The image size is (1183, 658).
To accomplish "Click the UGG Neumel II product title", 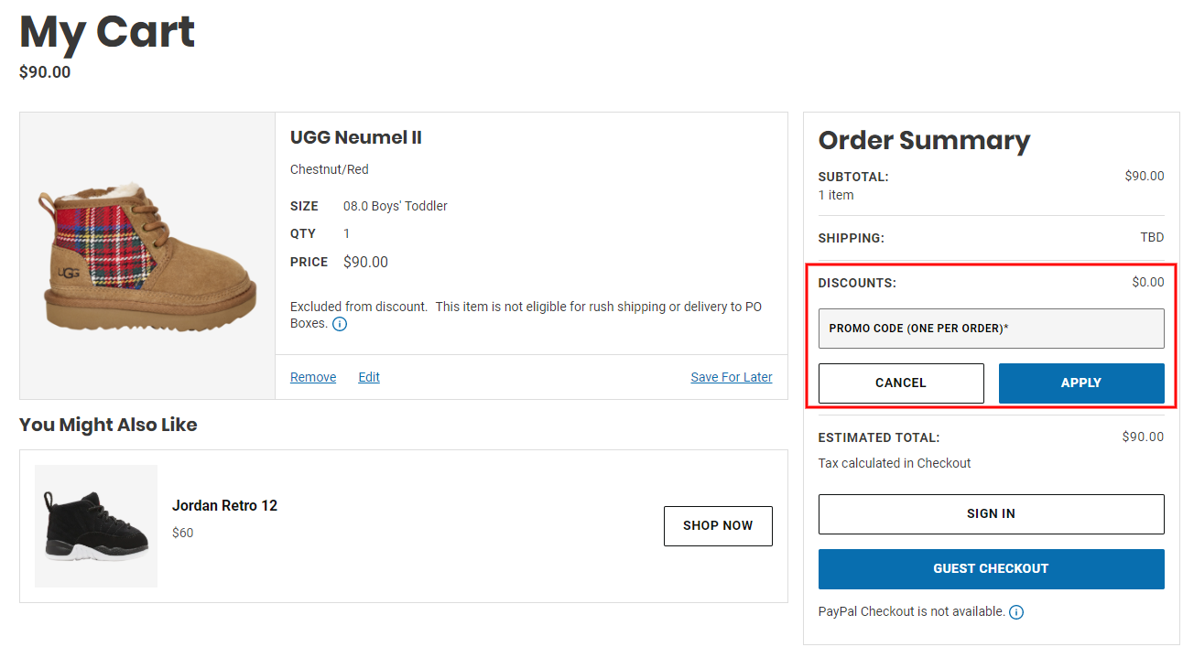I will click(355, 138).
